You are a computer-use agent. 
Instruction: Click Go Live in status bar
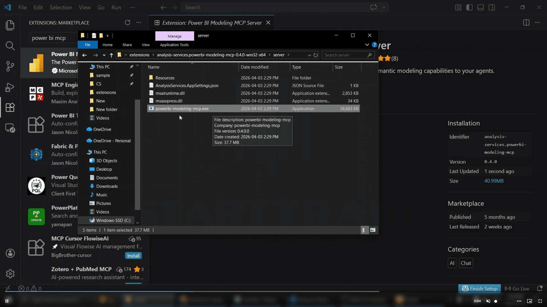point(517,289)
